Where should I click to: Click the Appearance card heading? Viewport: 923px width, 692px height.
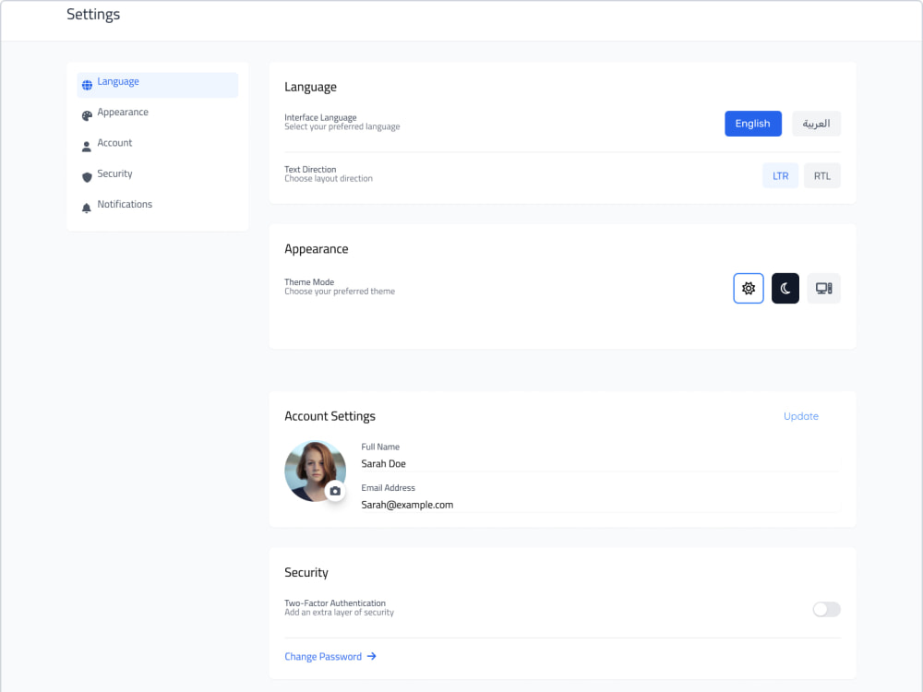coord(316,249)
